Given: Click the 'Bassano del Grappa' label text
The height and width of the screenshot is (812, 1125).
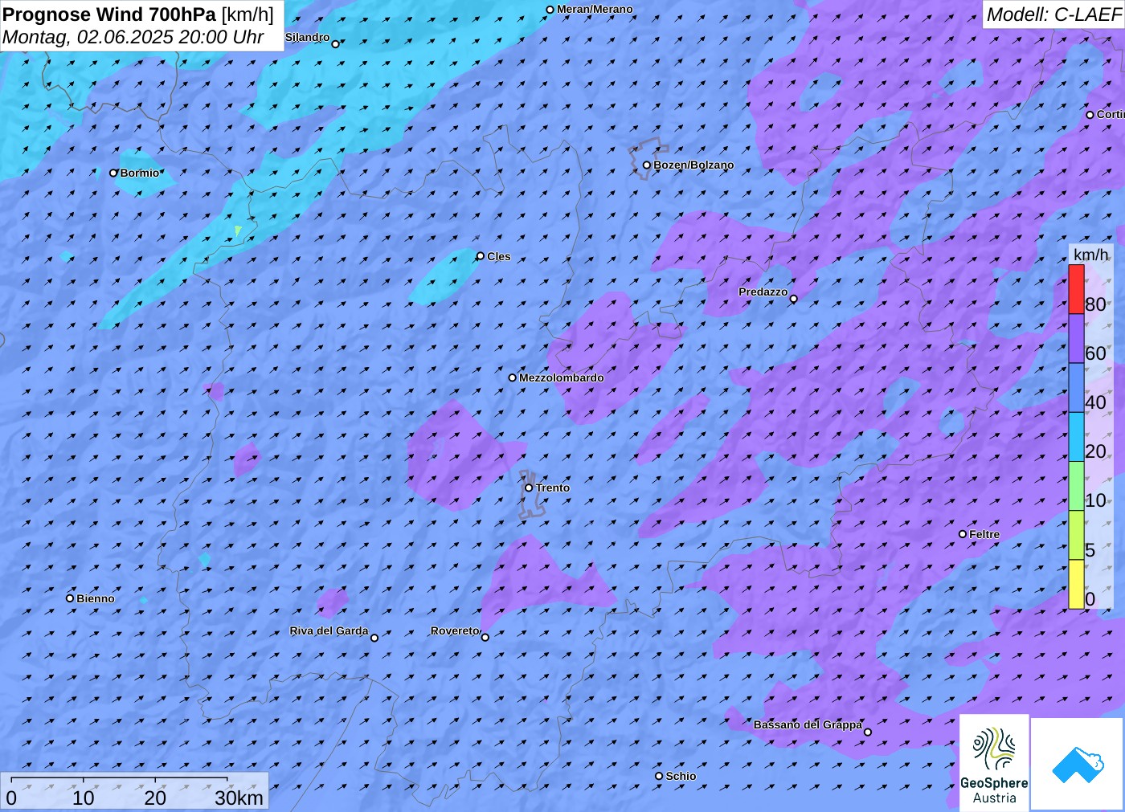Looking at the screenshot, I should (808, 724).
